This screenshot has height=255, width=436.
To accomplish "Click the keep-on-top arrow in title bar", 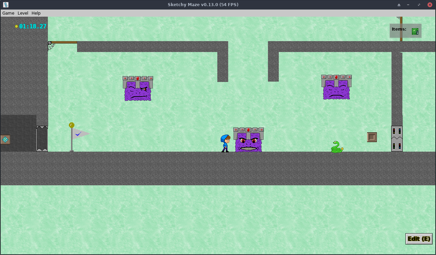I will click(399, 5).
